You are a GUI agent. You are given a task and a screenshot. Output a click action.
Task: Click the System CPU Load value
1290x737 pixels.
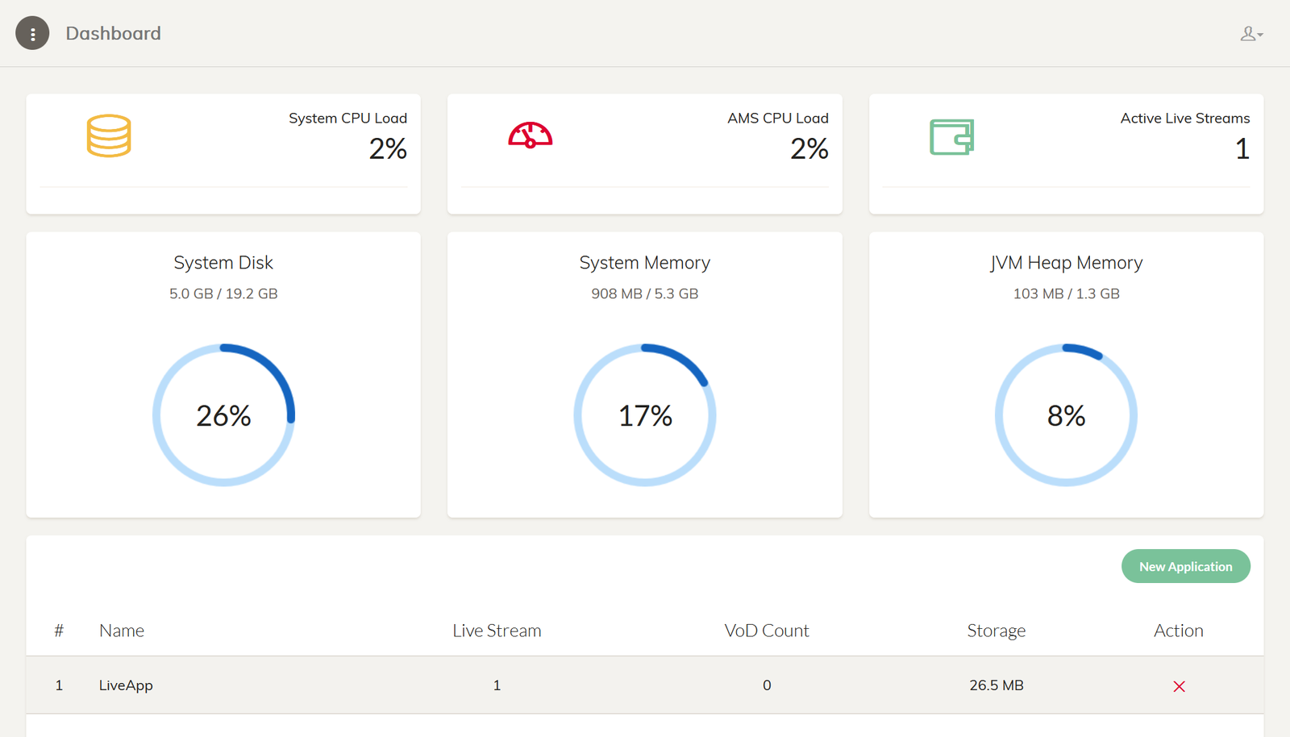pyautogui.click(x=388, y=149)
